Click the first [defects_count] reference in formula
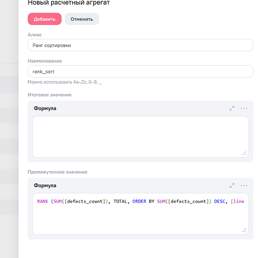 click(x=85, y=201)
